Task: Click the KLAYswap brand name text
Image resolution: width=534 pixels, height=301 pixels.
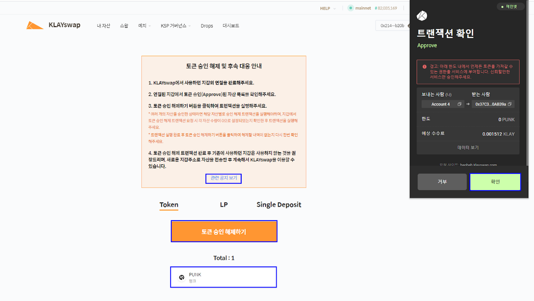Action: 64,25
